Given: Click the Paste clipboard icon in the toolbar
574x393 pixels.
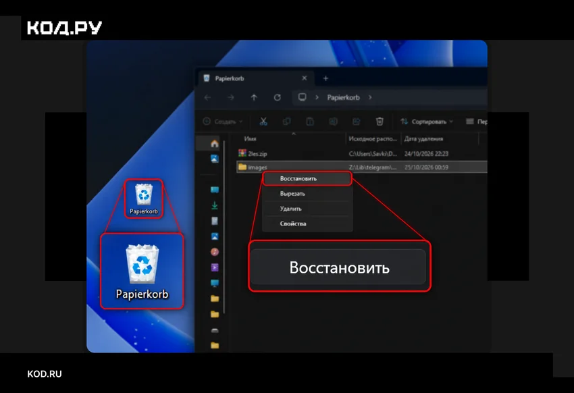Looking at the screenshot, I should 310,122.
